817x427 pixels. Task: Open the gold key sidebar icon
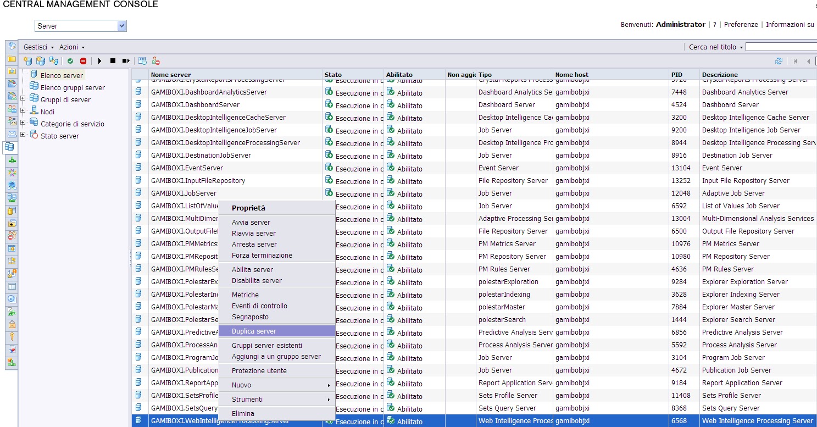tap(12, 337)
